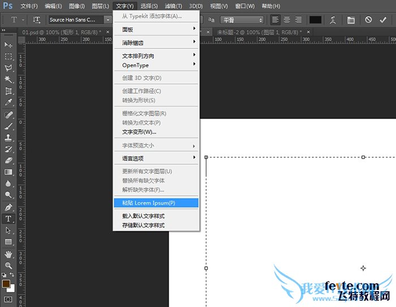The height and width of the screenshot is (307, 396).
Task: Select the Zoom tool
Action: click(8, 265)
